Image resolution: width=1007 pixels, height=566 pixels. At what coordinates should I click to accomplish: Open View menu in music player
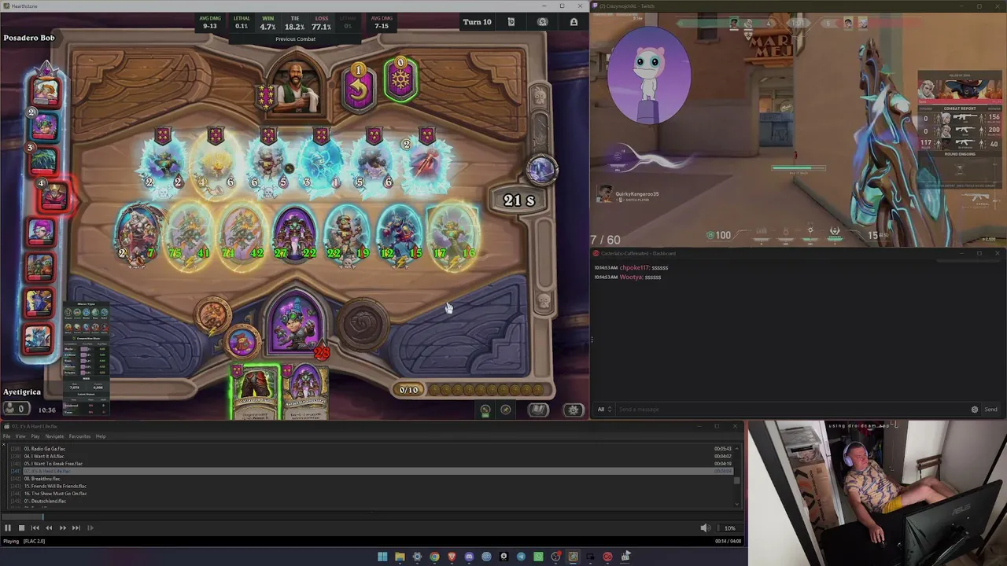pyautogui.click(x=20, y=436)
